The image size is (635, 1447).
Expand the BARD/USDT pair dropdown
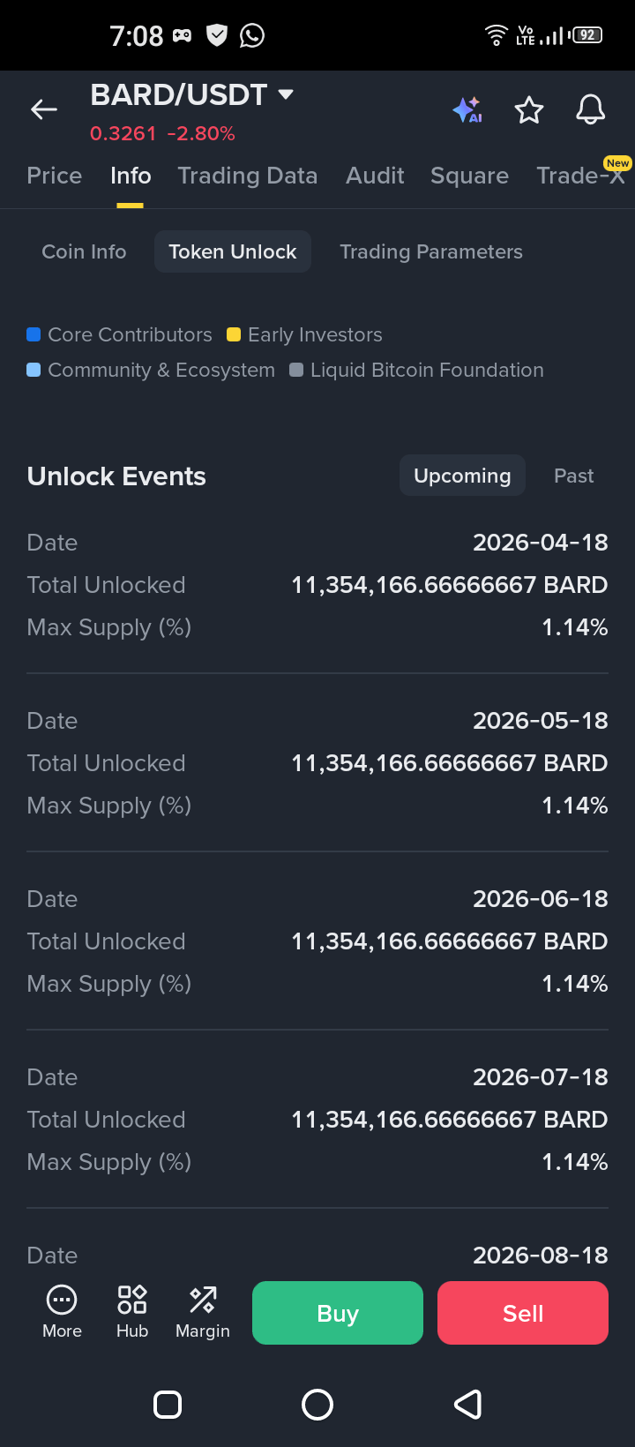click(286, 94)
